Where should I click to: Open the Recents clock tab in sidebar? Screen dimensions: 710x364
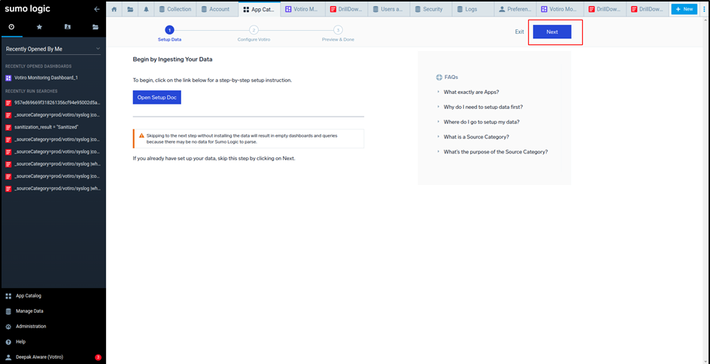(x=12, y=27)
